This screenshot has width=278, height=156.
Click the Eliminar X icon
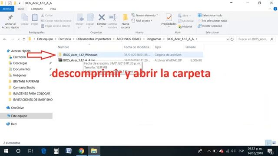coord(102,17)
